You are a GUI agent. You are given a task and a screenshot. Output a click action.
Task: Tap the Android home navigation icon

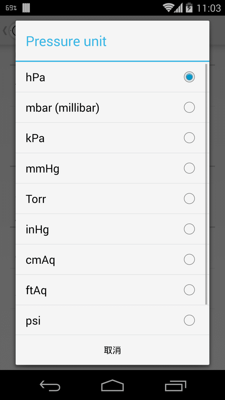[x=112, y=386]
